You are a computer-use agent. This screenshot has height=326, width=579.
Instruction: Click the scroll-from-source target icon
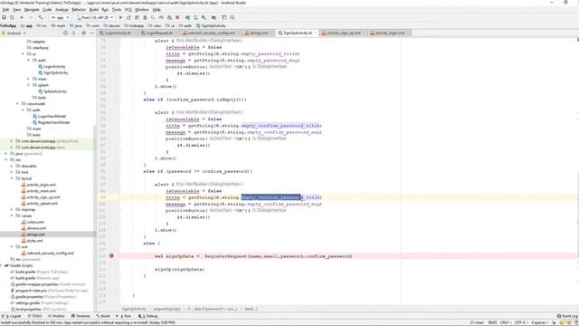pos(65,33)
